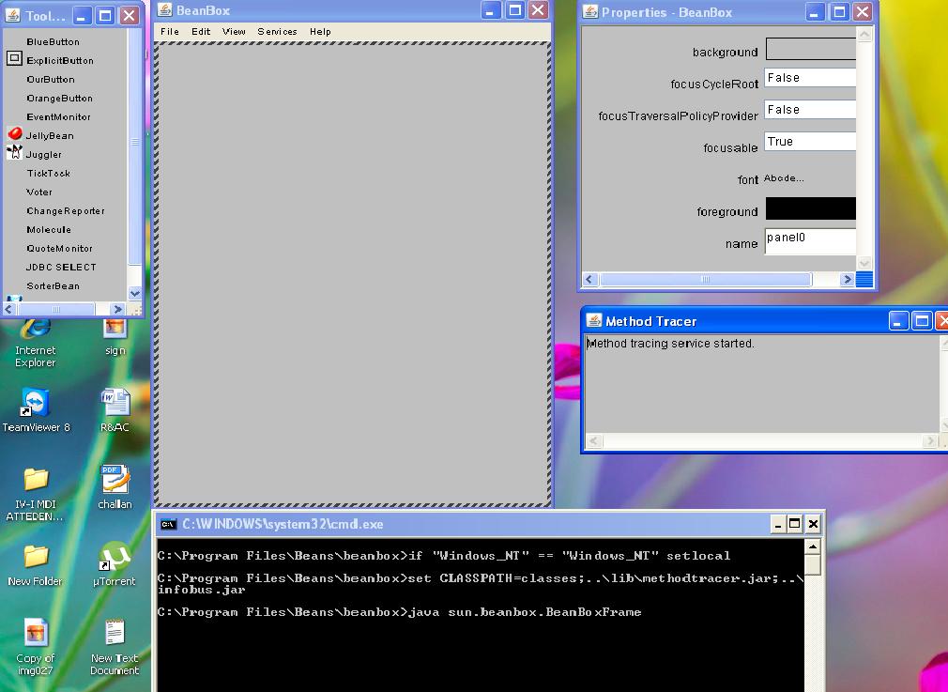Click inside the panel0 name field

tap(807, 240)
